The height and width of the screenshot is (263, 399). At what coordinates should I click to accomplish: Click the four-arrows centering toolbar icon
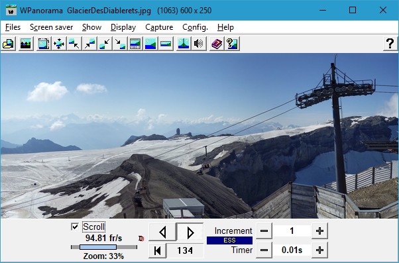[59, 44]
